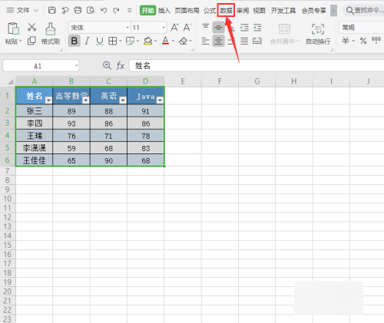Switch to the 页面布局 tab

point(187,11)
